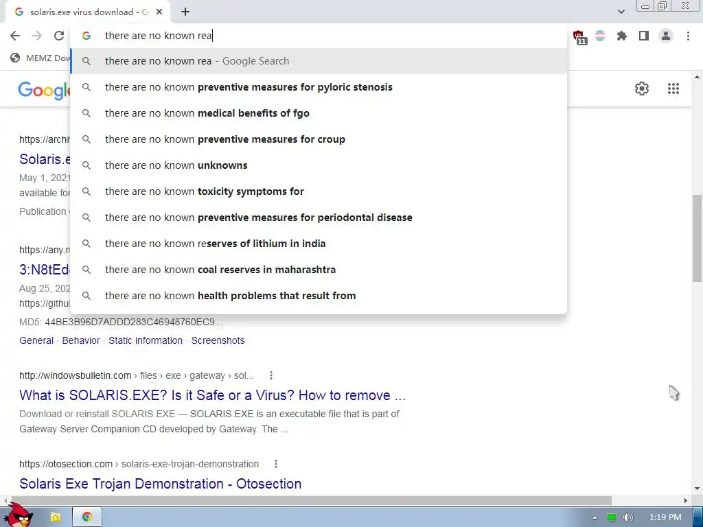This screenshot has width=703, height=527.
Task: Reload the page with the refresh icon
Action: point(59,36)
